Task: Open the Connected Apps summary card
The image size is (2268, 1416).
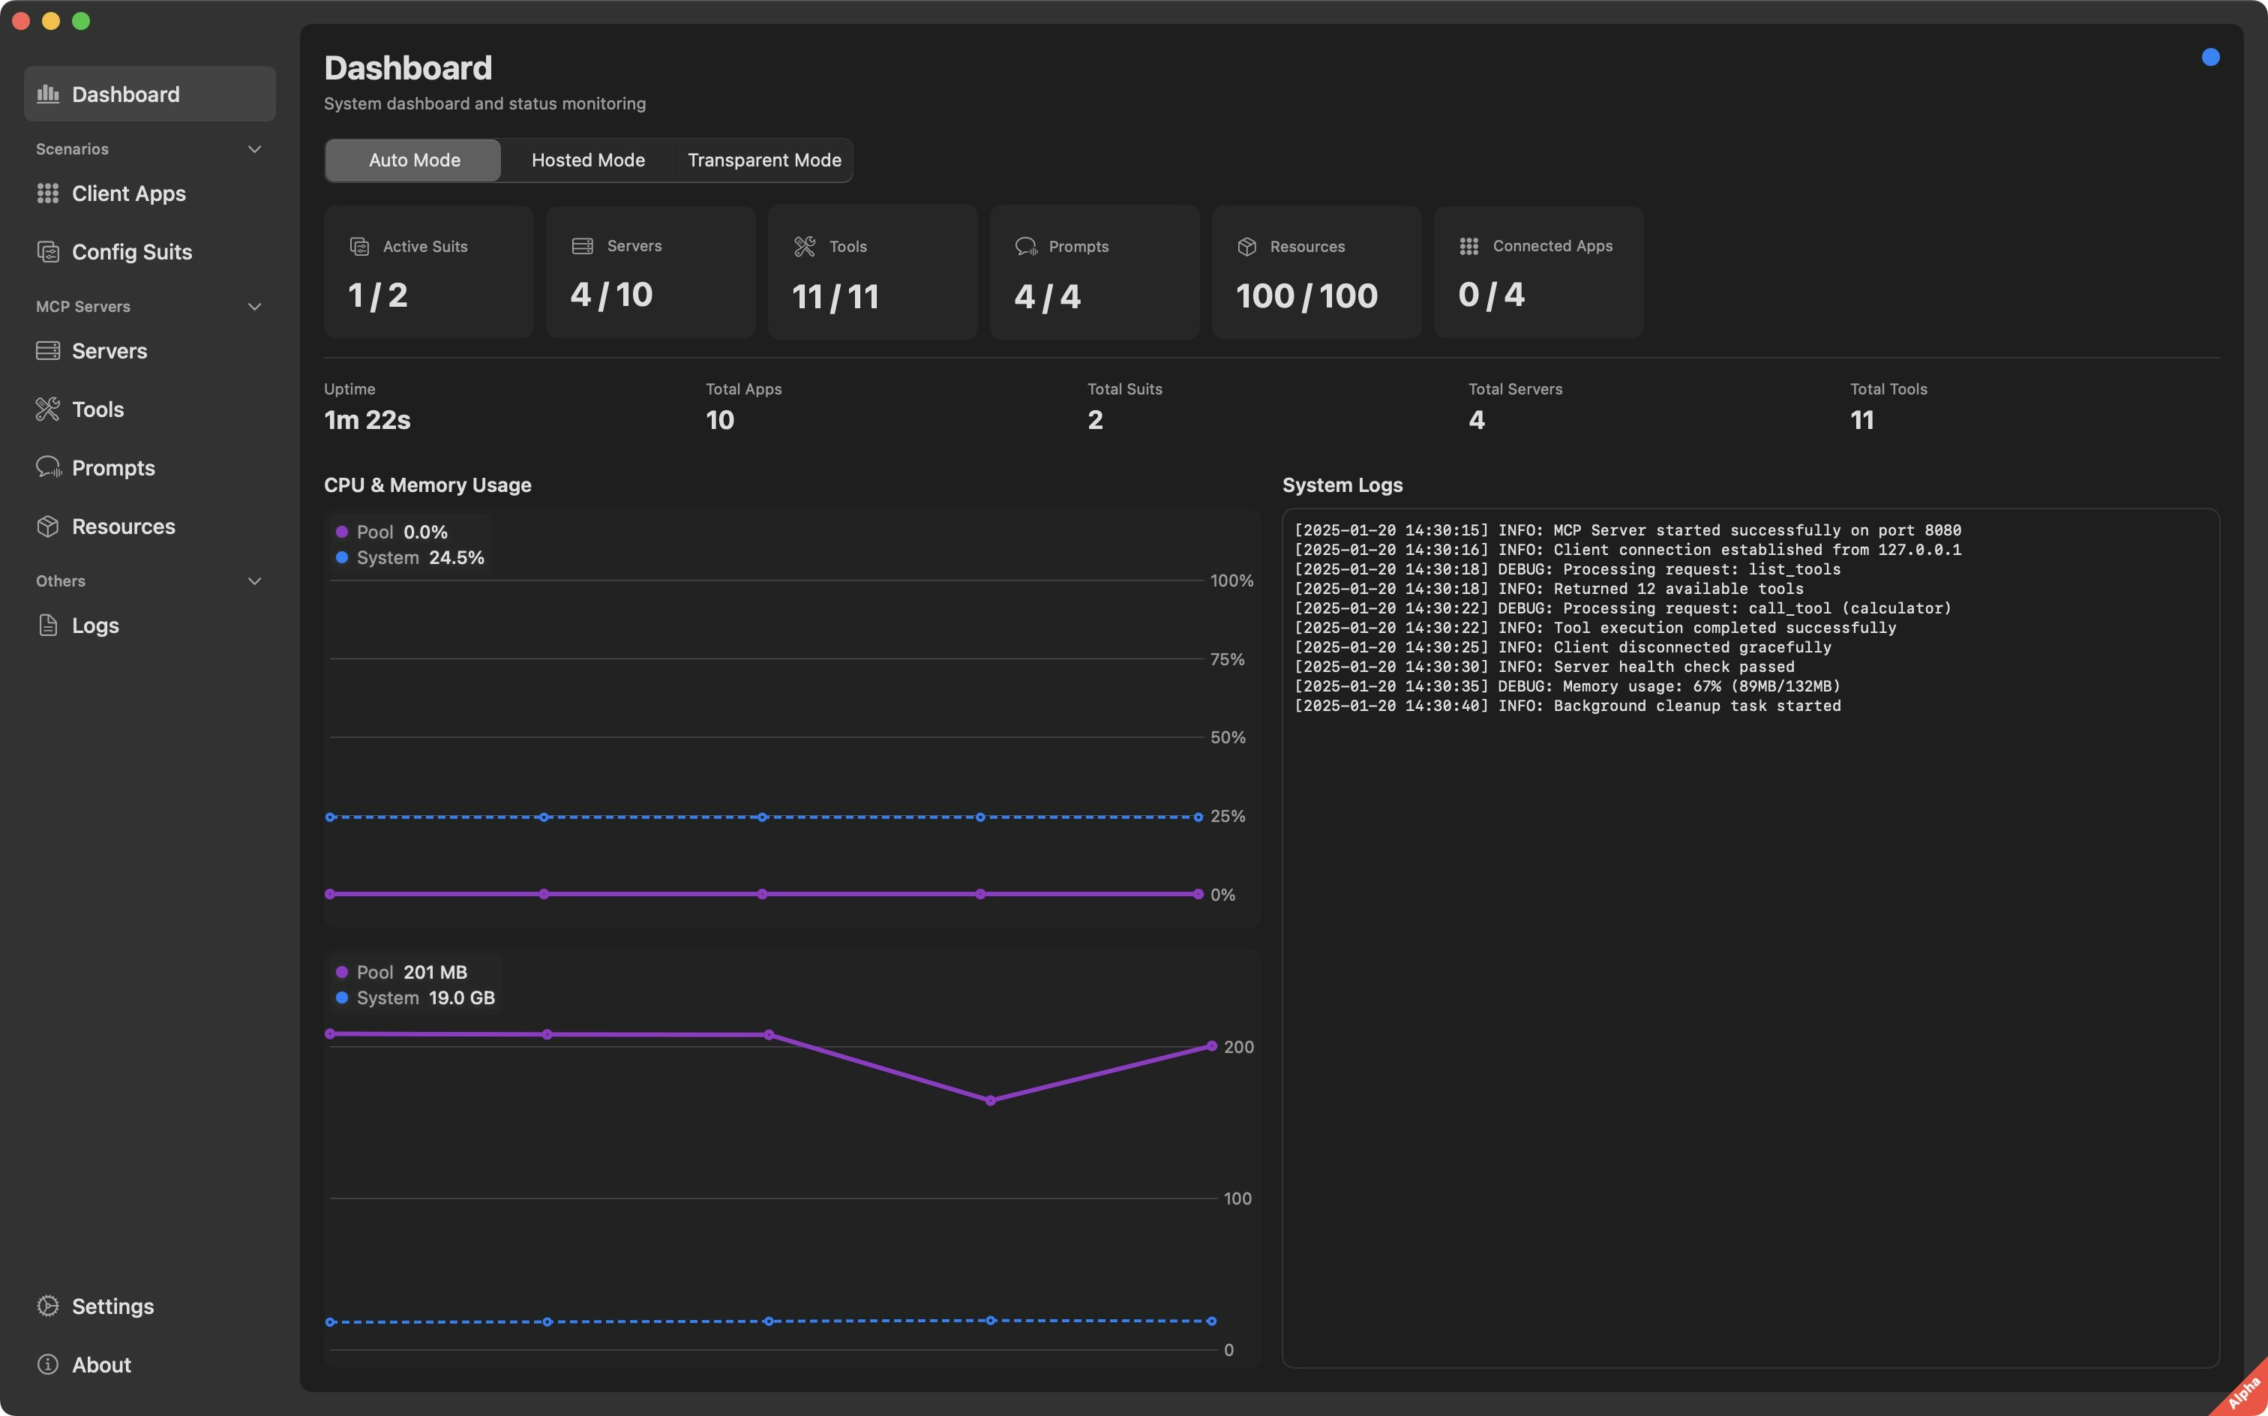Action: coord(1537,271)
